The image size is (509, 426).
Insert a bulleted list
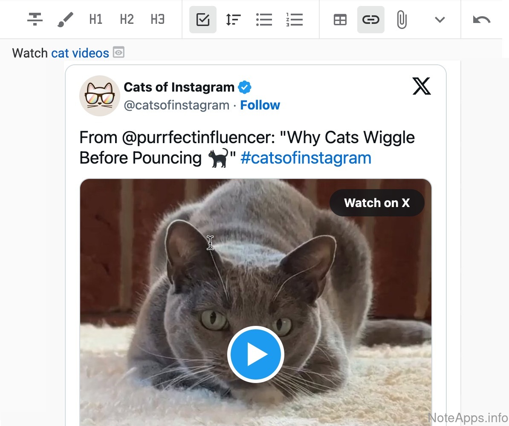tap(264, 20)
